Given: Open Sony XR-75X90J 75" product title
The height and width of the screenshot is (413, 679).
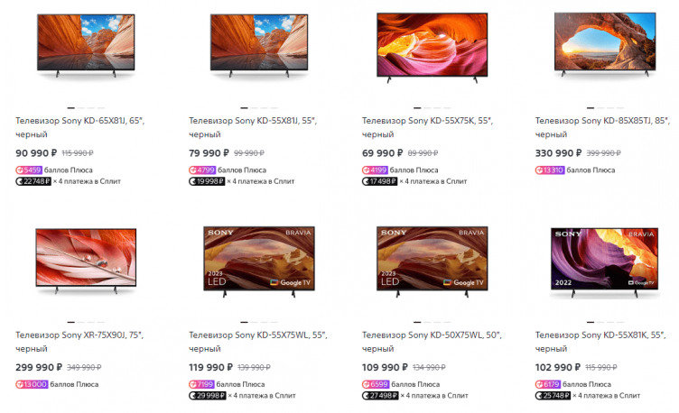Looking at the screenshot, I should tap(79, 342).
